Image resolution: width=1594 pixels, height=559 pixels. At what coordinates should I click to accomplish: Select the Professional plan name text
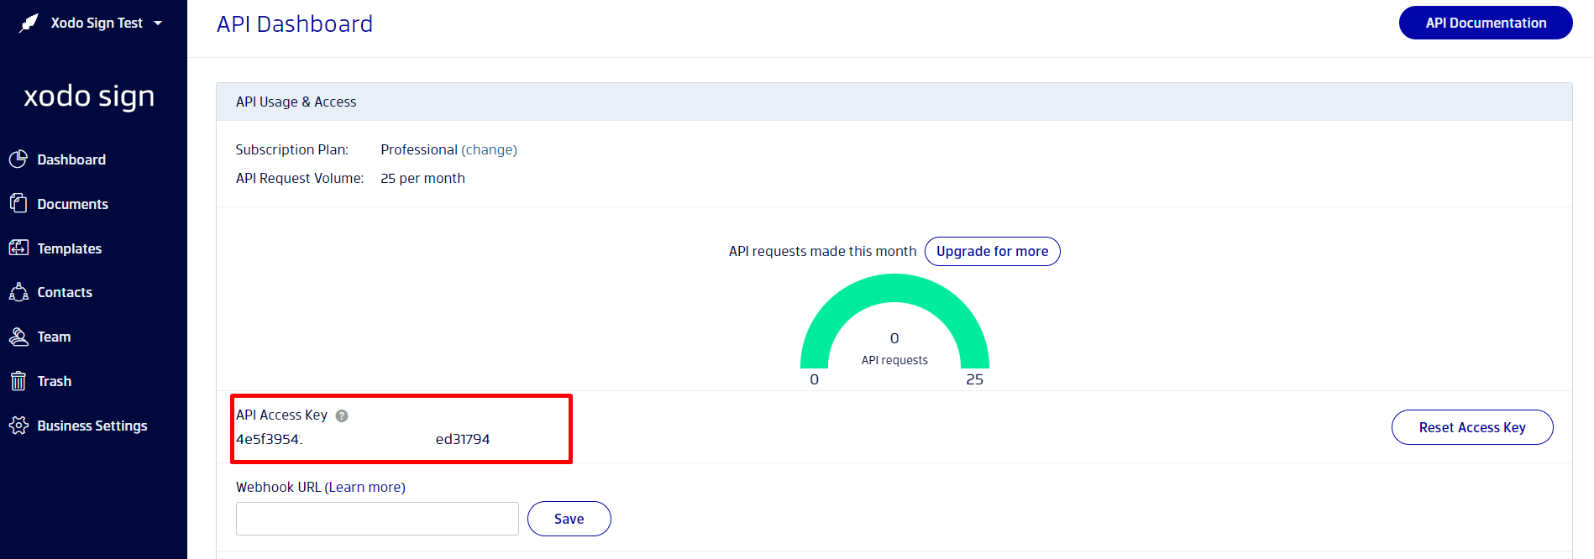(x=419, y=149)
